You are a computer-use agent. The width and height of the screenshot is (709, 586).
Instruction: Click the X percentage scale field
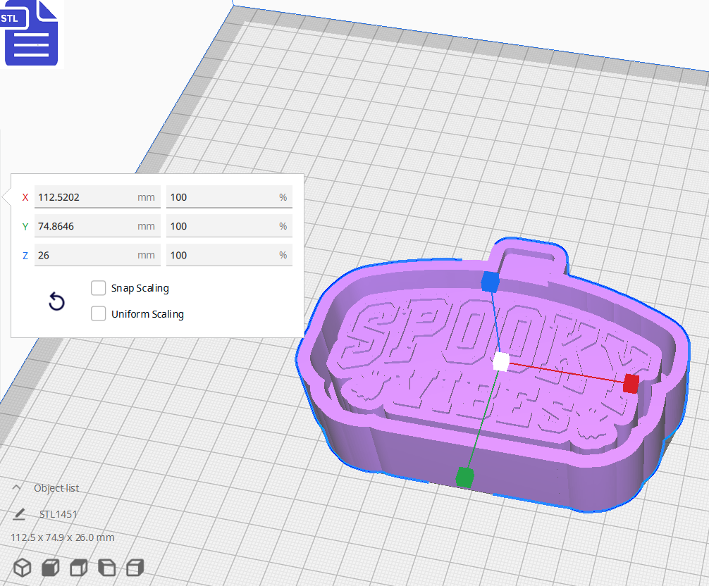(x=229, y=197)
